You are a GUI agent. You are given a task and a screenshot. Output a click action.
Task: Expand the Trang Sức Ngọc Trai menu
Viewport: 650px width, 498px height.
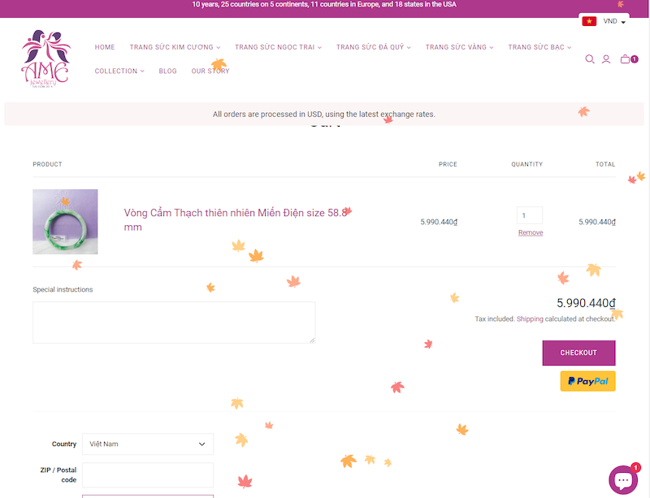278,47
